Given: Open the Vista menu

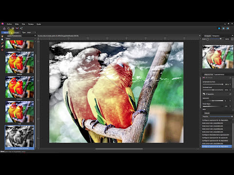Looking at the screenshot, I should point(23,24).
